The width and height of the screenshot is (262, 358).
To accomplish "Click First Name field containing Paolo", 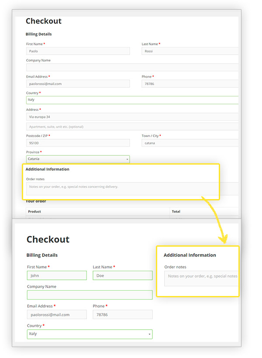I will (x=78, y=51).
